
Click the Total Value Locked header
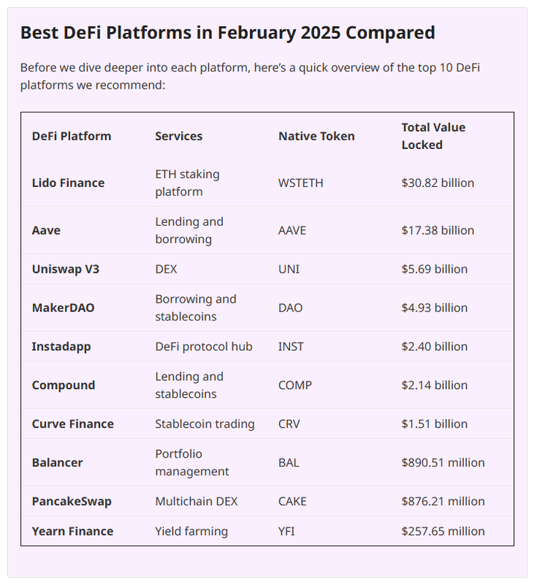click(433, 136)
